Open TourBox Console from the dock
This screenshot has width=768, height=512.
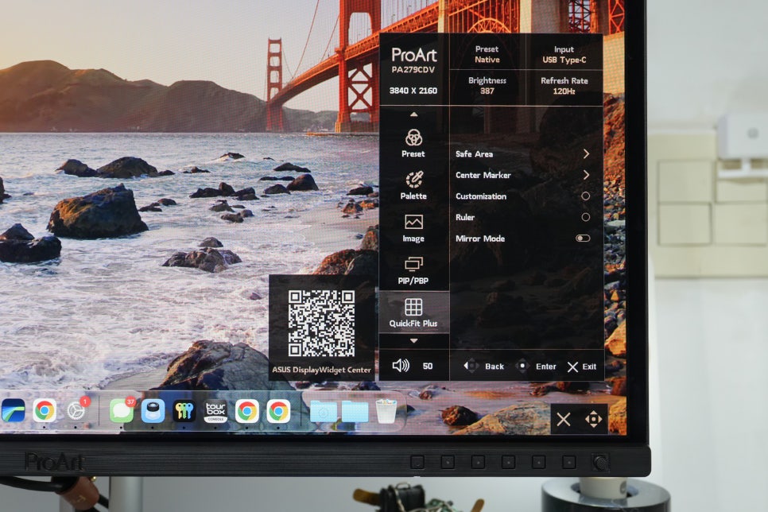pos(215,410)
